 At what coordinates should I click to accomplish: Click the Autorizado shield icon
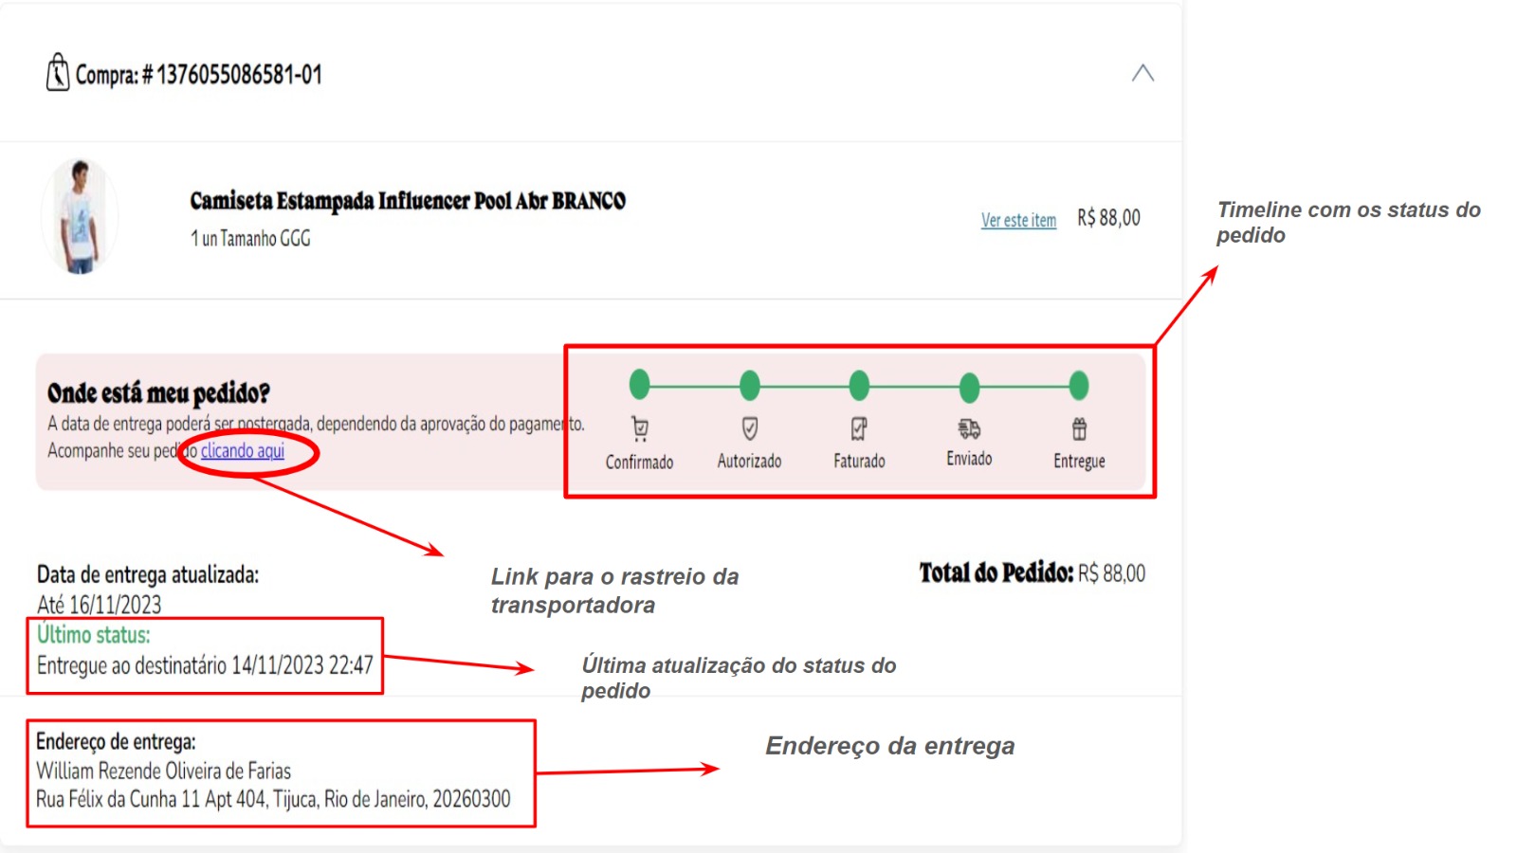point(750,429)
